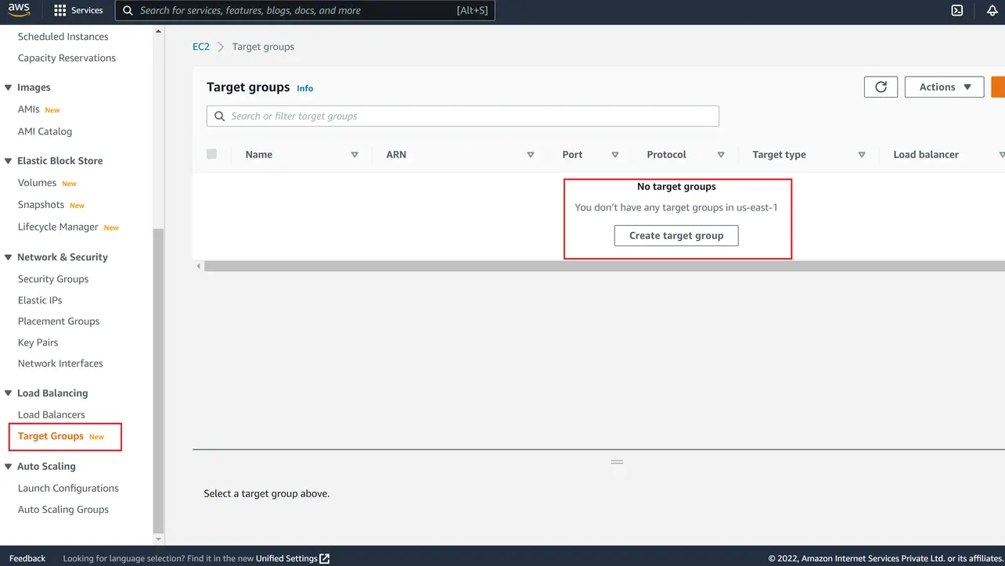The height and width of the screenshot is (566, 1005).
Task: Sort by Target type column arrow
Action: tap(862, 155)
